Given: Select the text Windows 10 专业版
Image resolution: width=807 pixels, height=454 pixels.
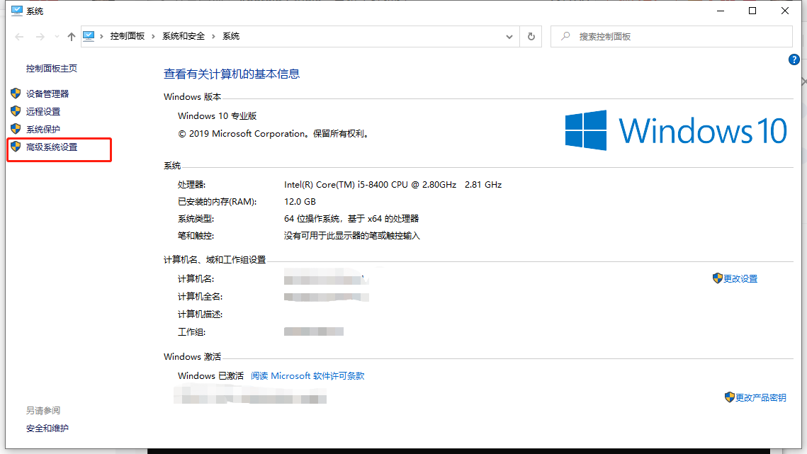Looking at the screenshot, I should [218, 116].
